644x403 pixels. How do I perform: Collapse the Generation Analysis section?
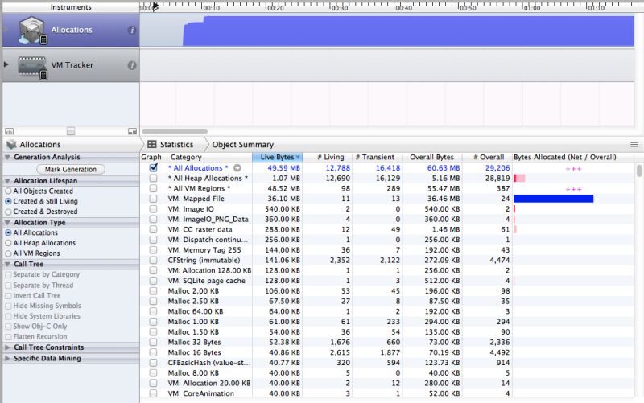(7, 157)
